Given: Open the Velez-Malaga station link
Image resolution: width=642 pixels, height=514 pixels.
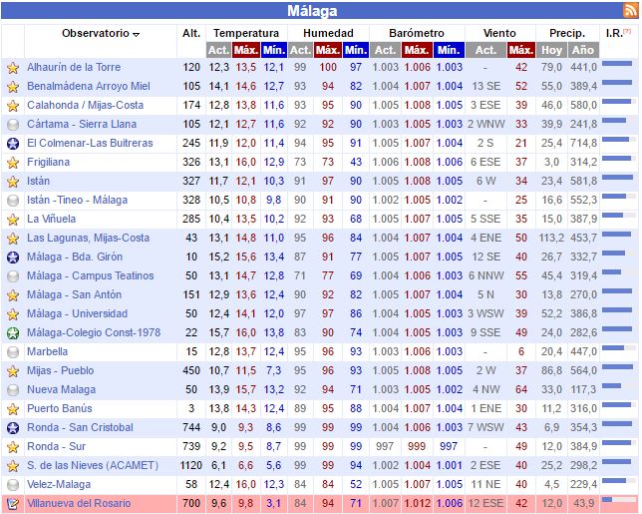Looking at the screenshot, I should coord(59,484).
